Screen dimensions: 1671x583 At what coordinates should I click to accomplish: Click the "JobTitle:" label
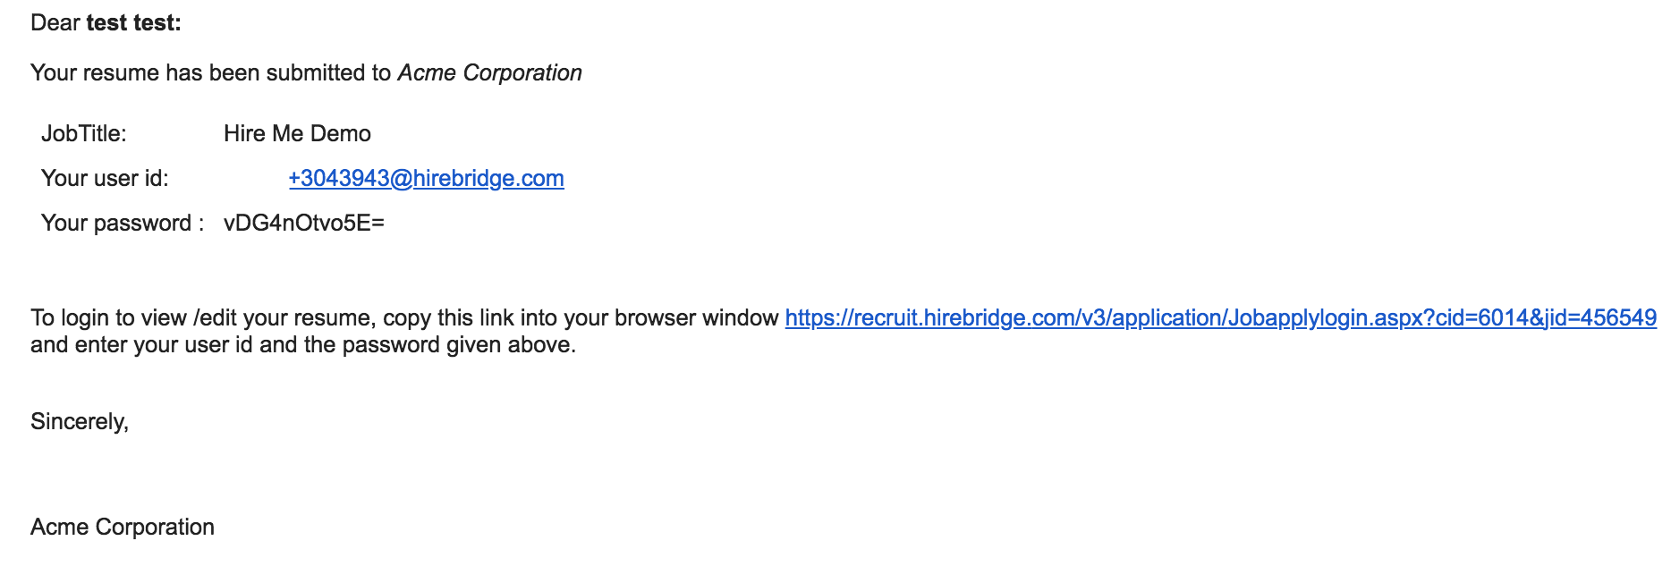[84, 134]
